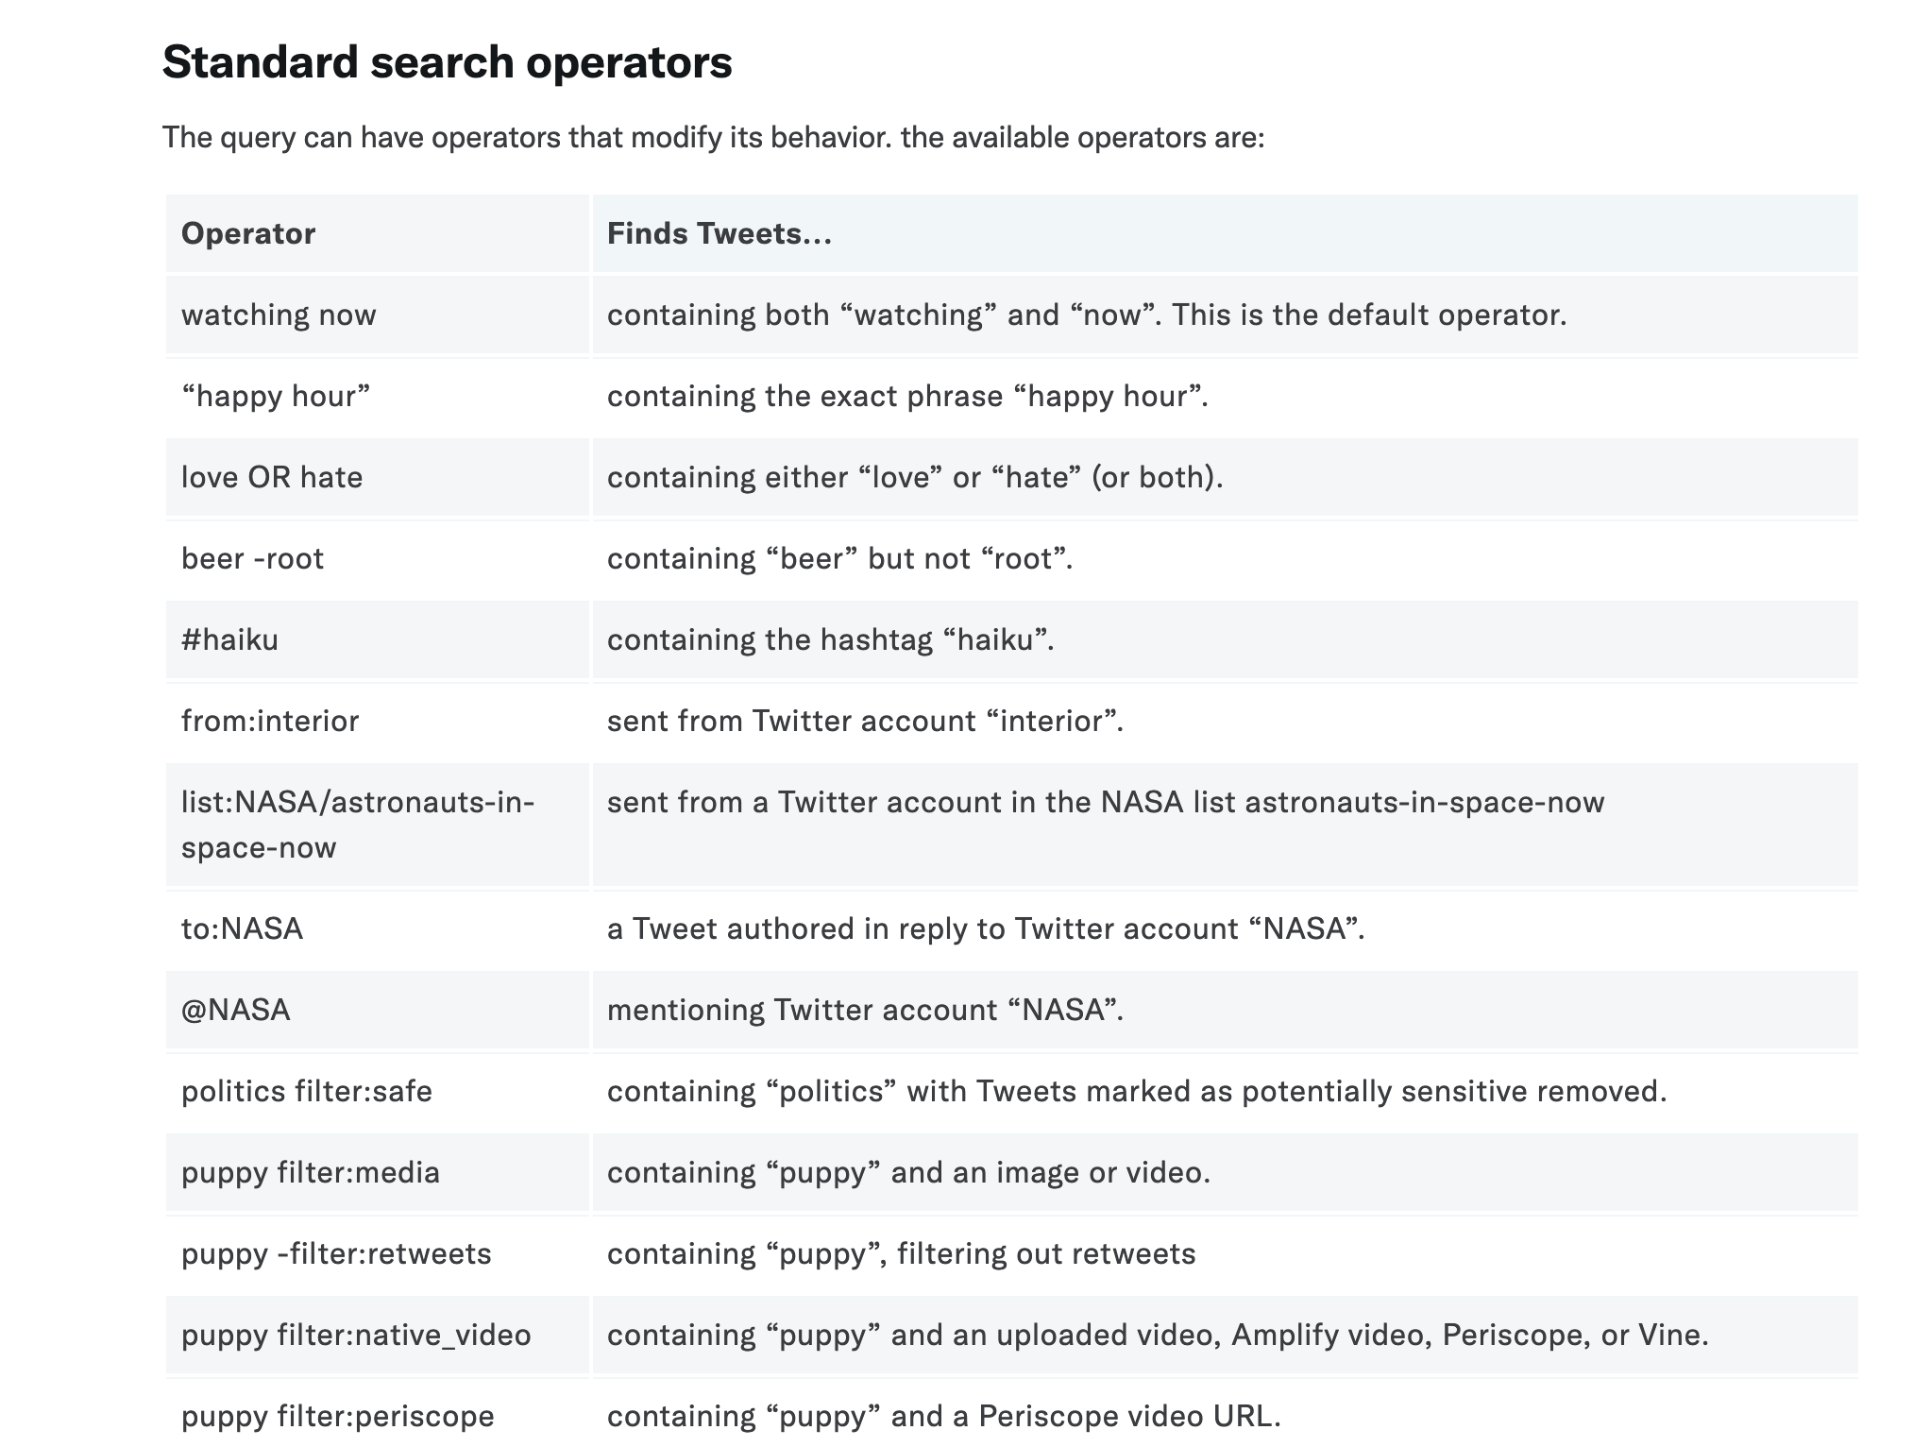The height and width of the screenshot is (1447, 1930).
Task: Select the 'love OR hate' operator
Action: [x=272, y=477]
